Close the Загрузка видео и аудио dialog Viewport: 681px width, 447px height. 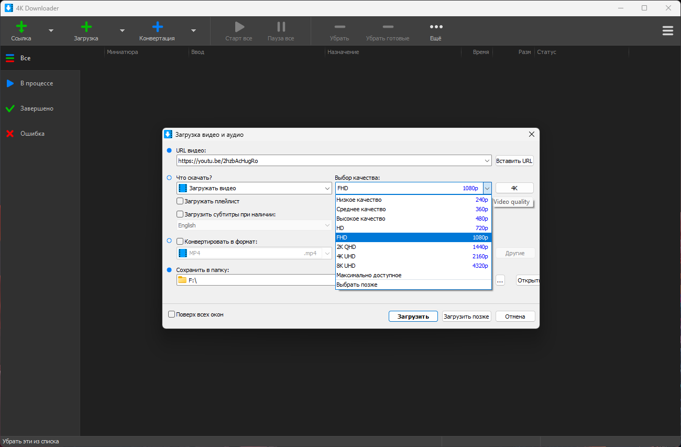(x=532, y=135)
